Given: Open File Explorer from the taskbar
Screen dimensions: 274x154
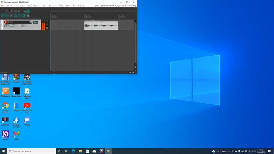Looking at the screenshot, I should pos(80,151).
